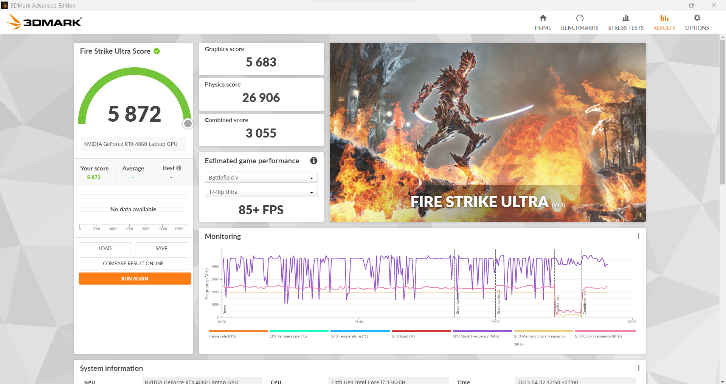The image size is (726, 384).
Task: Open the Monitoring panel three-dot menu
Action: 638,236
